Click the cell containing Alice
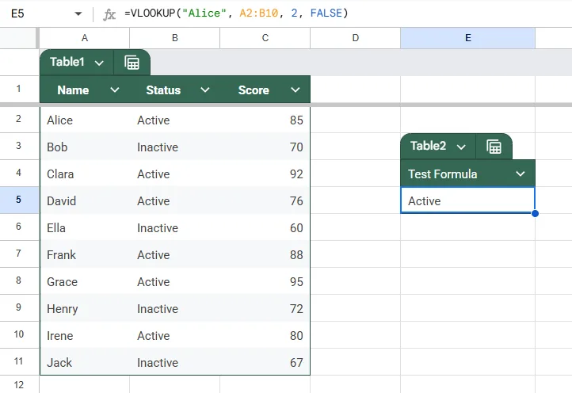This screenshot has width=572, height=393. [85, 120]
